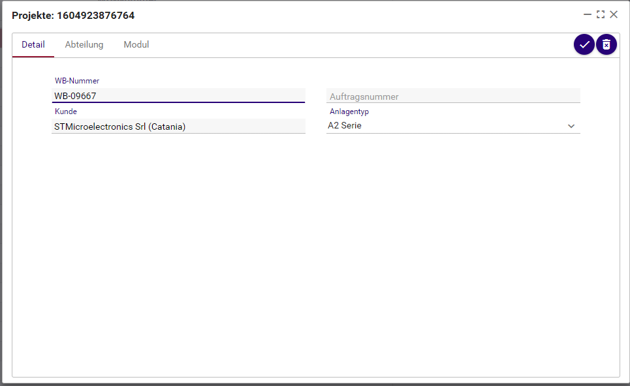Screen dimensions: 630x386
Task: Go to the Modul tab
Action: tap(136, 45)
